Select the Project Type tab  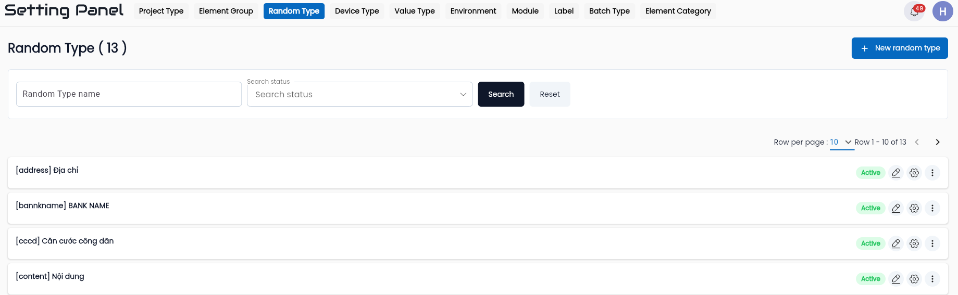click(x=161, y=11)
